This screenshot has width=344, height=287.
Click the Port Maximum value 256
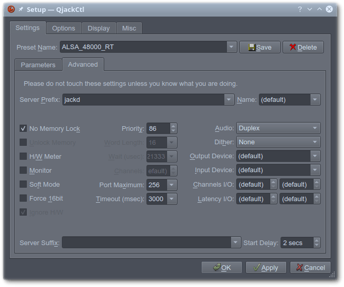pyautogui.click(x=157, y=185)
